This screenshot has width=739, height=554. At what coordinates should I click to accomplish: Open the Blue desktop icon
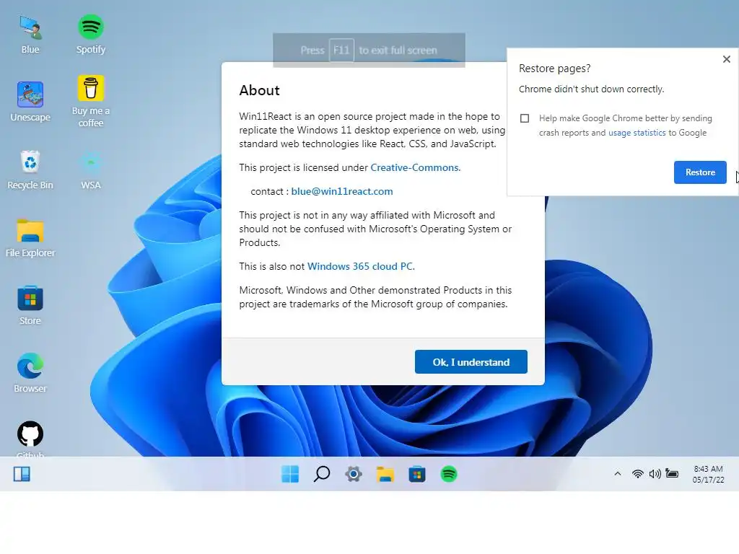click(30, 34)
